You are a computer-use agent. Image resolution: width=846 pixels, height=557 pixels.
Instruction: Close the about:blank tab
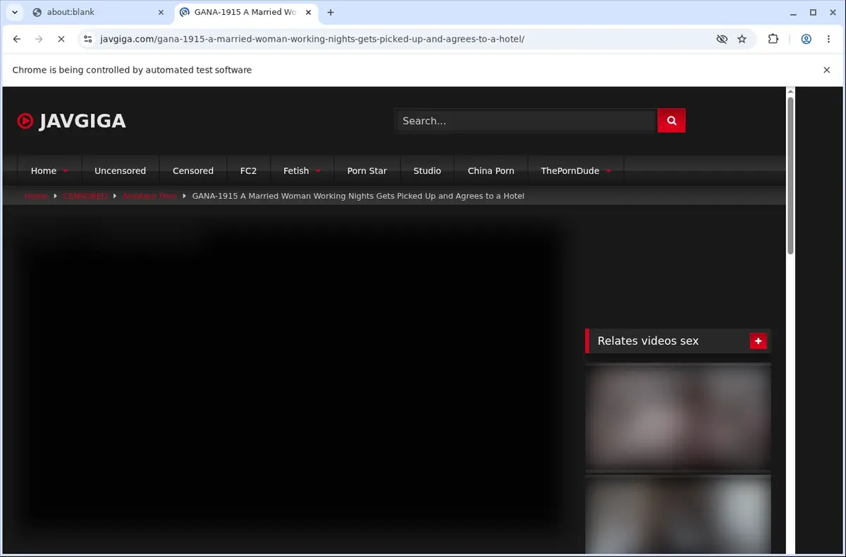[161, 12]
